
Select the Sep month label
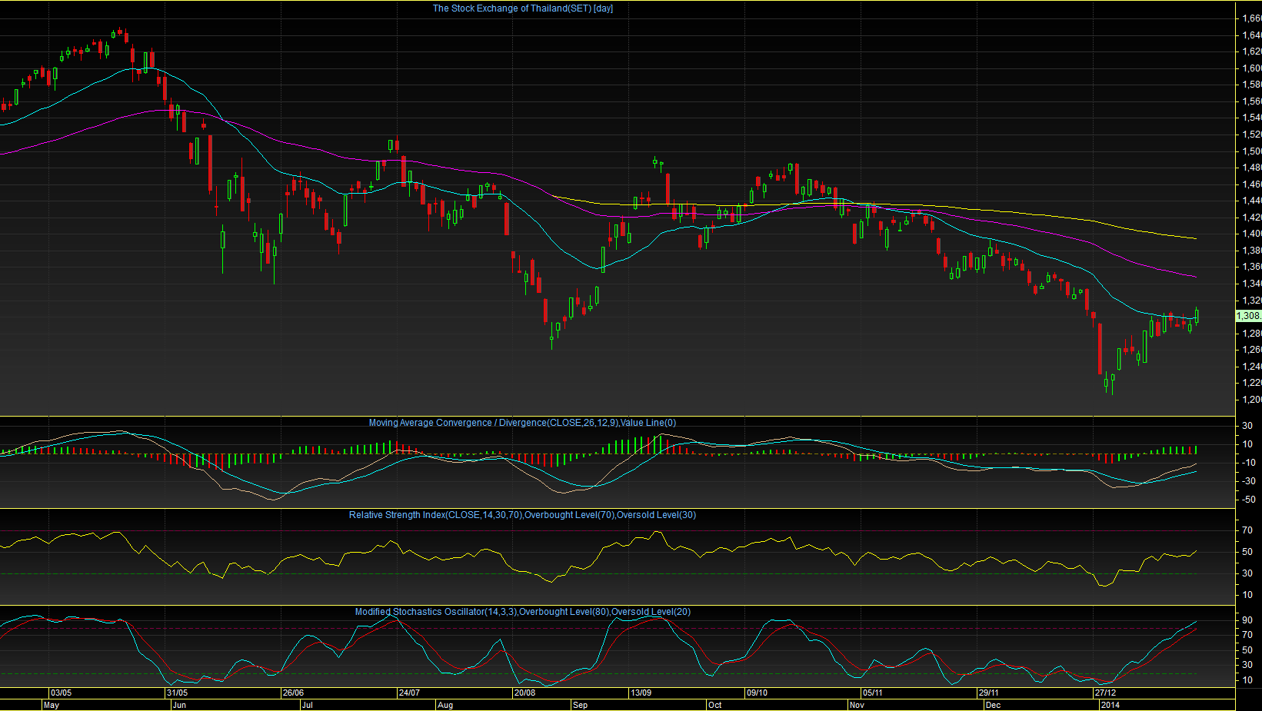tap(580, 705)
